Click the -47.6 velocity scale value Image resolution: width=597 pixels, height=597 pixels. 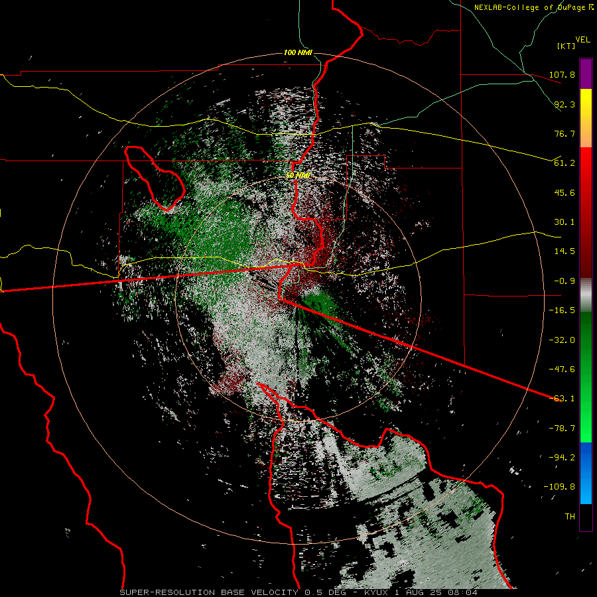[562, 369]
